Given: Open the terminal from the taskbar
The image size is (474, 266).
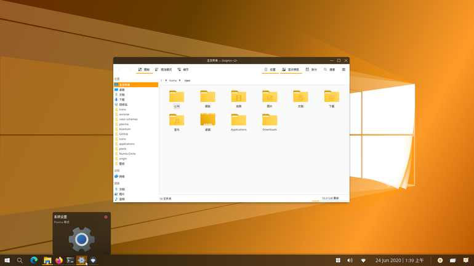Looking at the screenshot, I should 70,260.
